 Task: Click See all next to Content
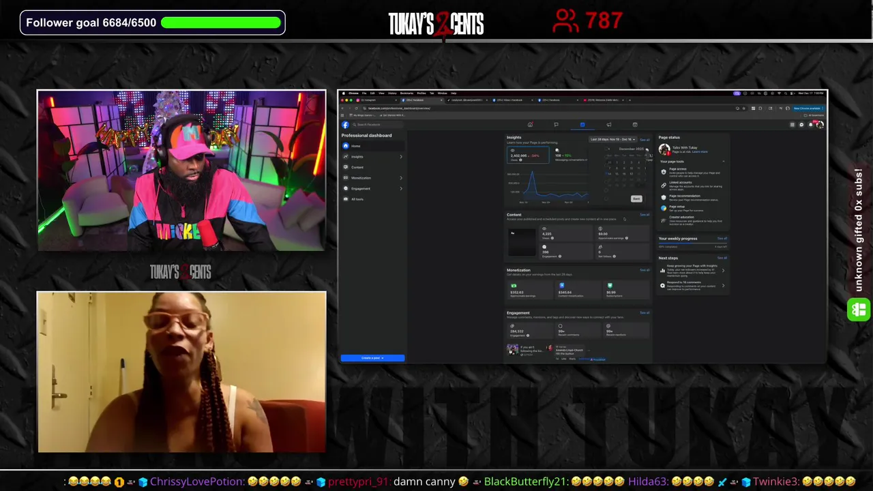click(x=645, y=215)
